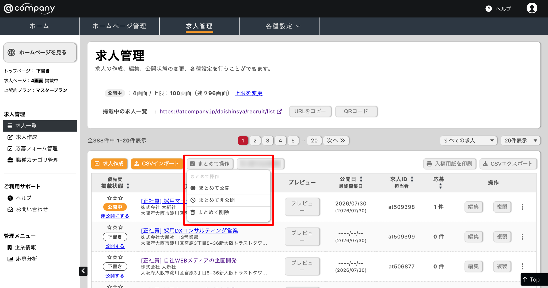Collapse the sidebar with the left arrow
The image size is (548, 288).
(83, 271)
